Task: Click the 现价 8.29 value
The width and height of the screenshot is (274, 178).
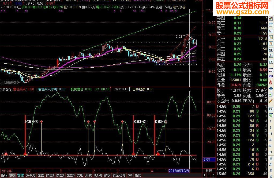Action: [238, 65]
